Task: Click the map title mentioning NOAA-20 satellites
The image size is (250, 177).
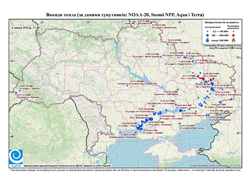Action: tap(125, 15)
